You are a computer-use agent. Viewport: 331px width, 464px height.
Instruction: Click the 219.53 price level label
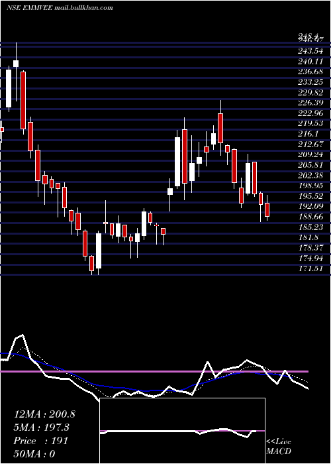(310, 123)
